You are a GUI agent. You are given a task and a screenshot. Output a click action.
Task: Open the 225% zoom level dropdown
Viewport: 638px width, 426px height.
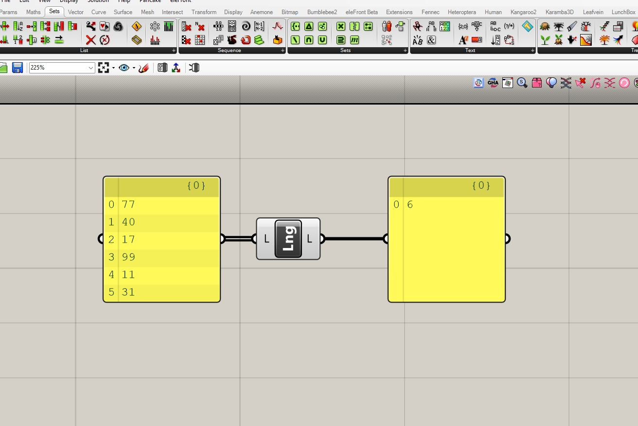coord(91,68)
